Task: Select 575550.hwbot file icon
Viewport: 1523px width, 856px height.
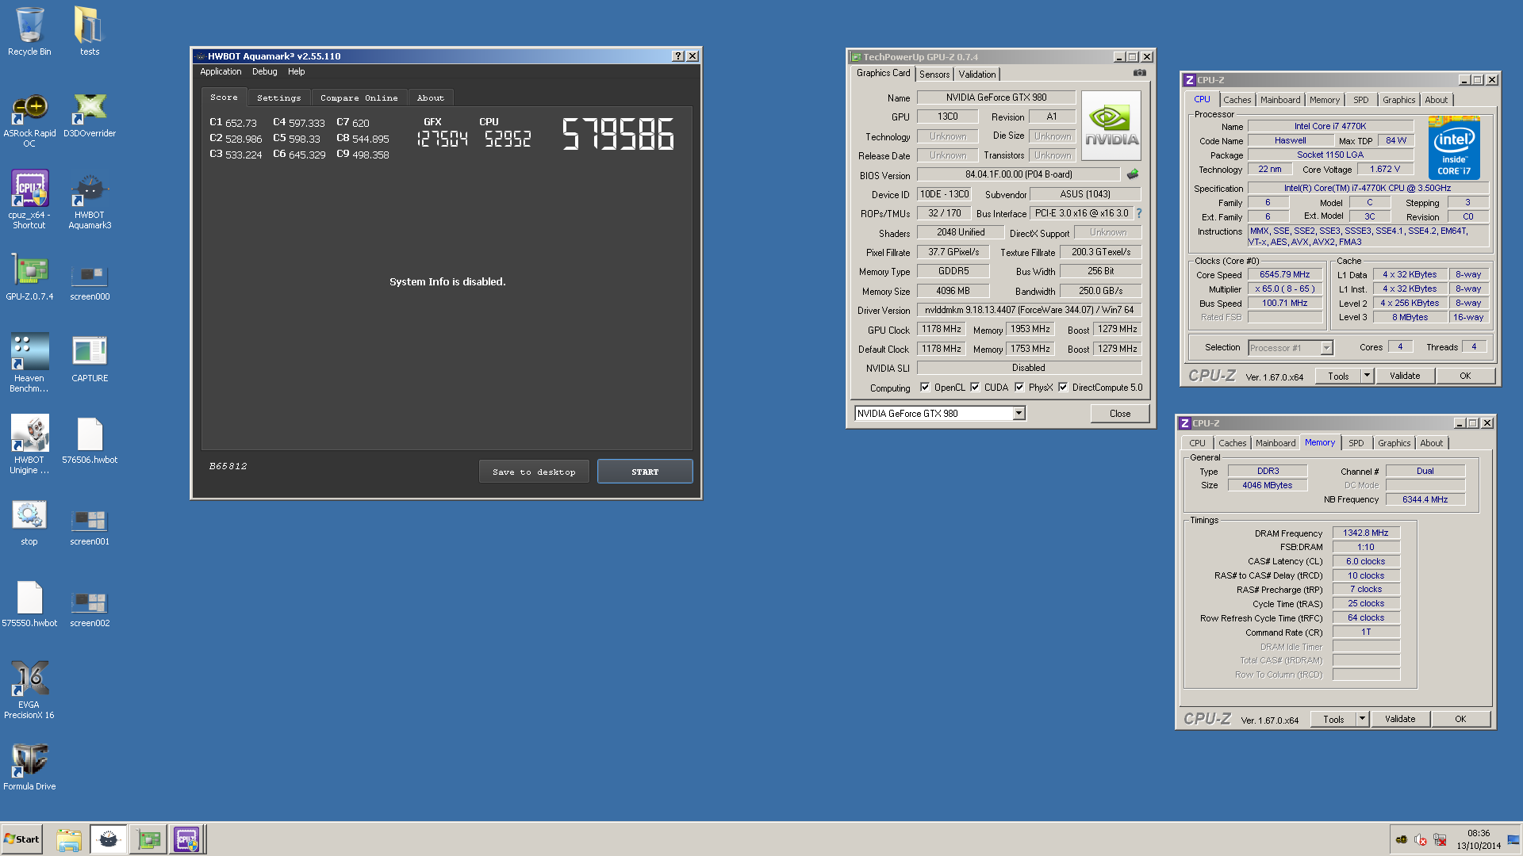Action: [29, 604]
